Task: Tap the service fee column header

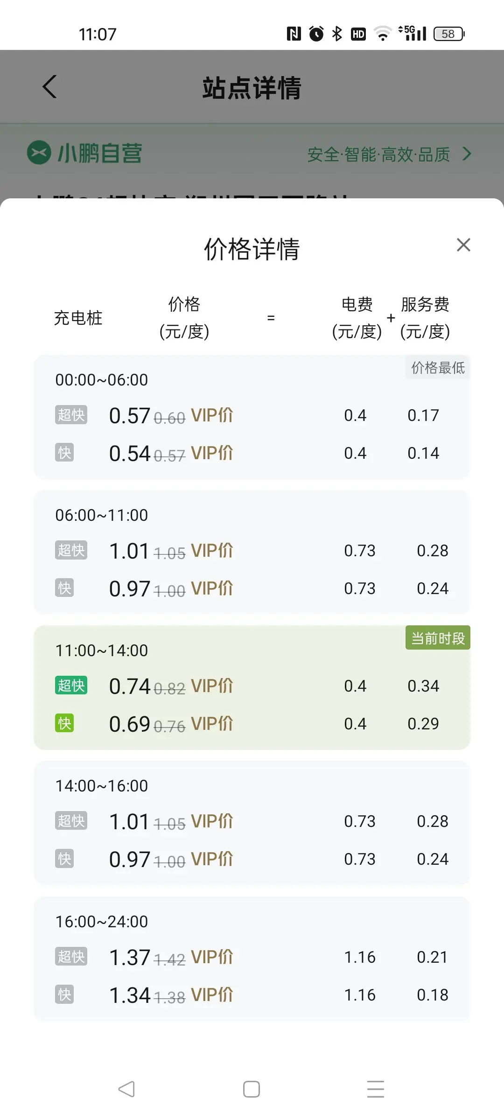Action: click(x=425, y=318)
